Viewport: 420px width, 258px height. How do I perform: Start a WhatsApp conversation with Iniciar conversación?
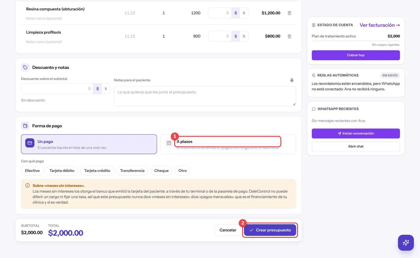(356, 133)
